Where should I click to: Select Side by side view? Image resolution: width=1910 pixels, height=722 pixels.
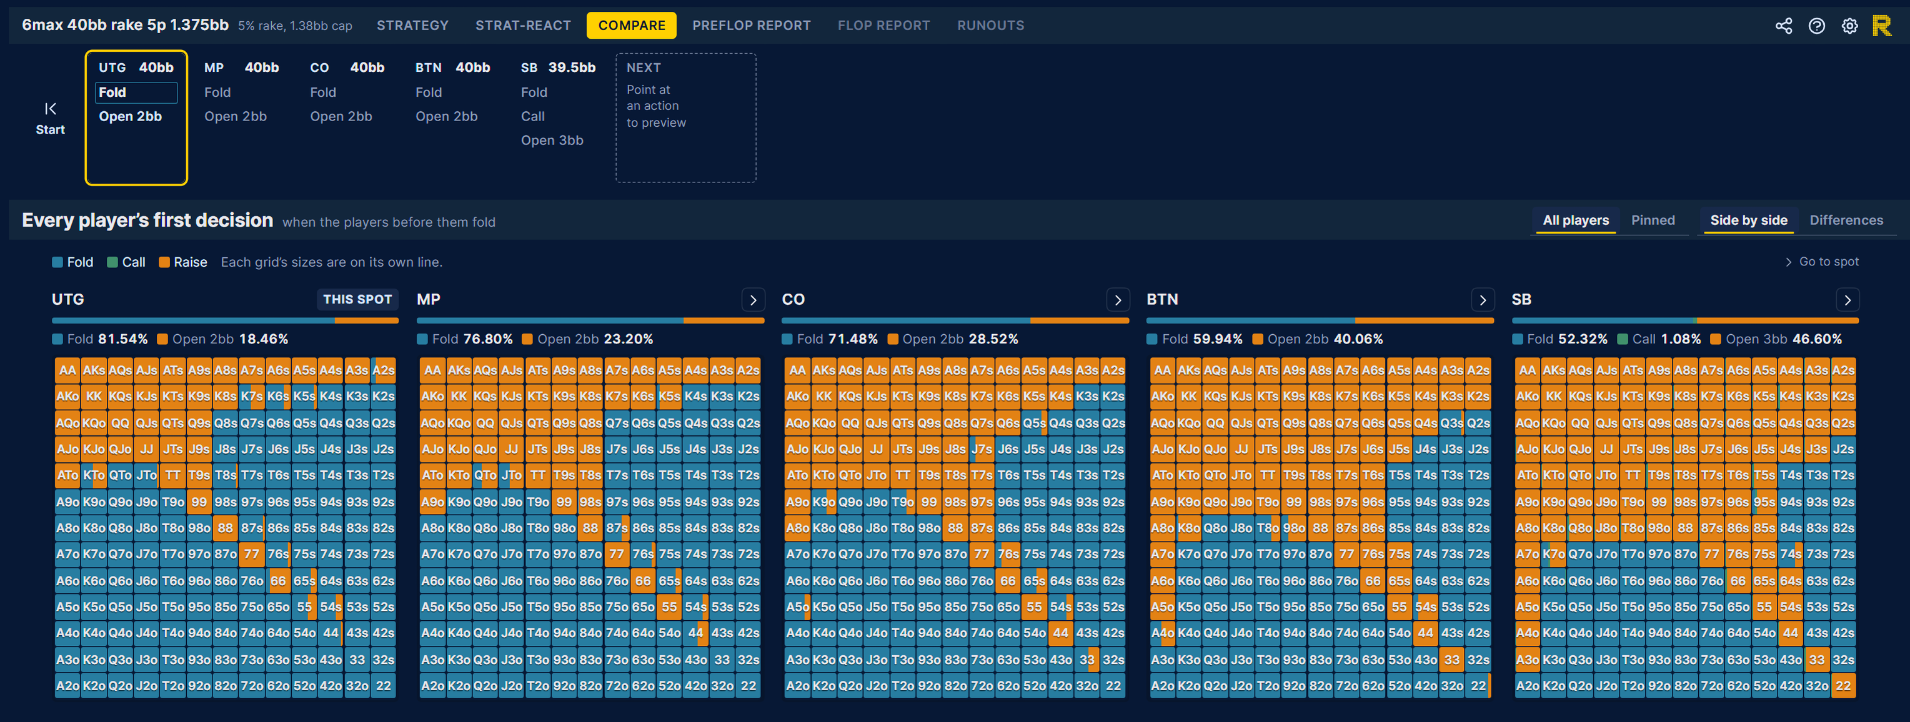pyautogui.click(x=1748, y=220)
